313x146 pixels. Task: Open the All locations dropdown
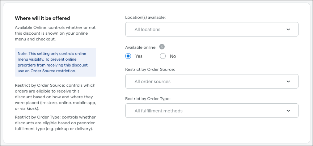point(212,29)
